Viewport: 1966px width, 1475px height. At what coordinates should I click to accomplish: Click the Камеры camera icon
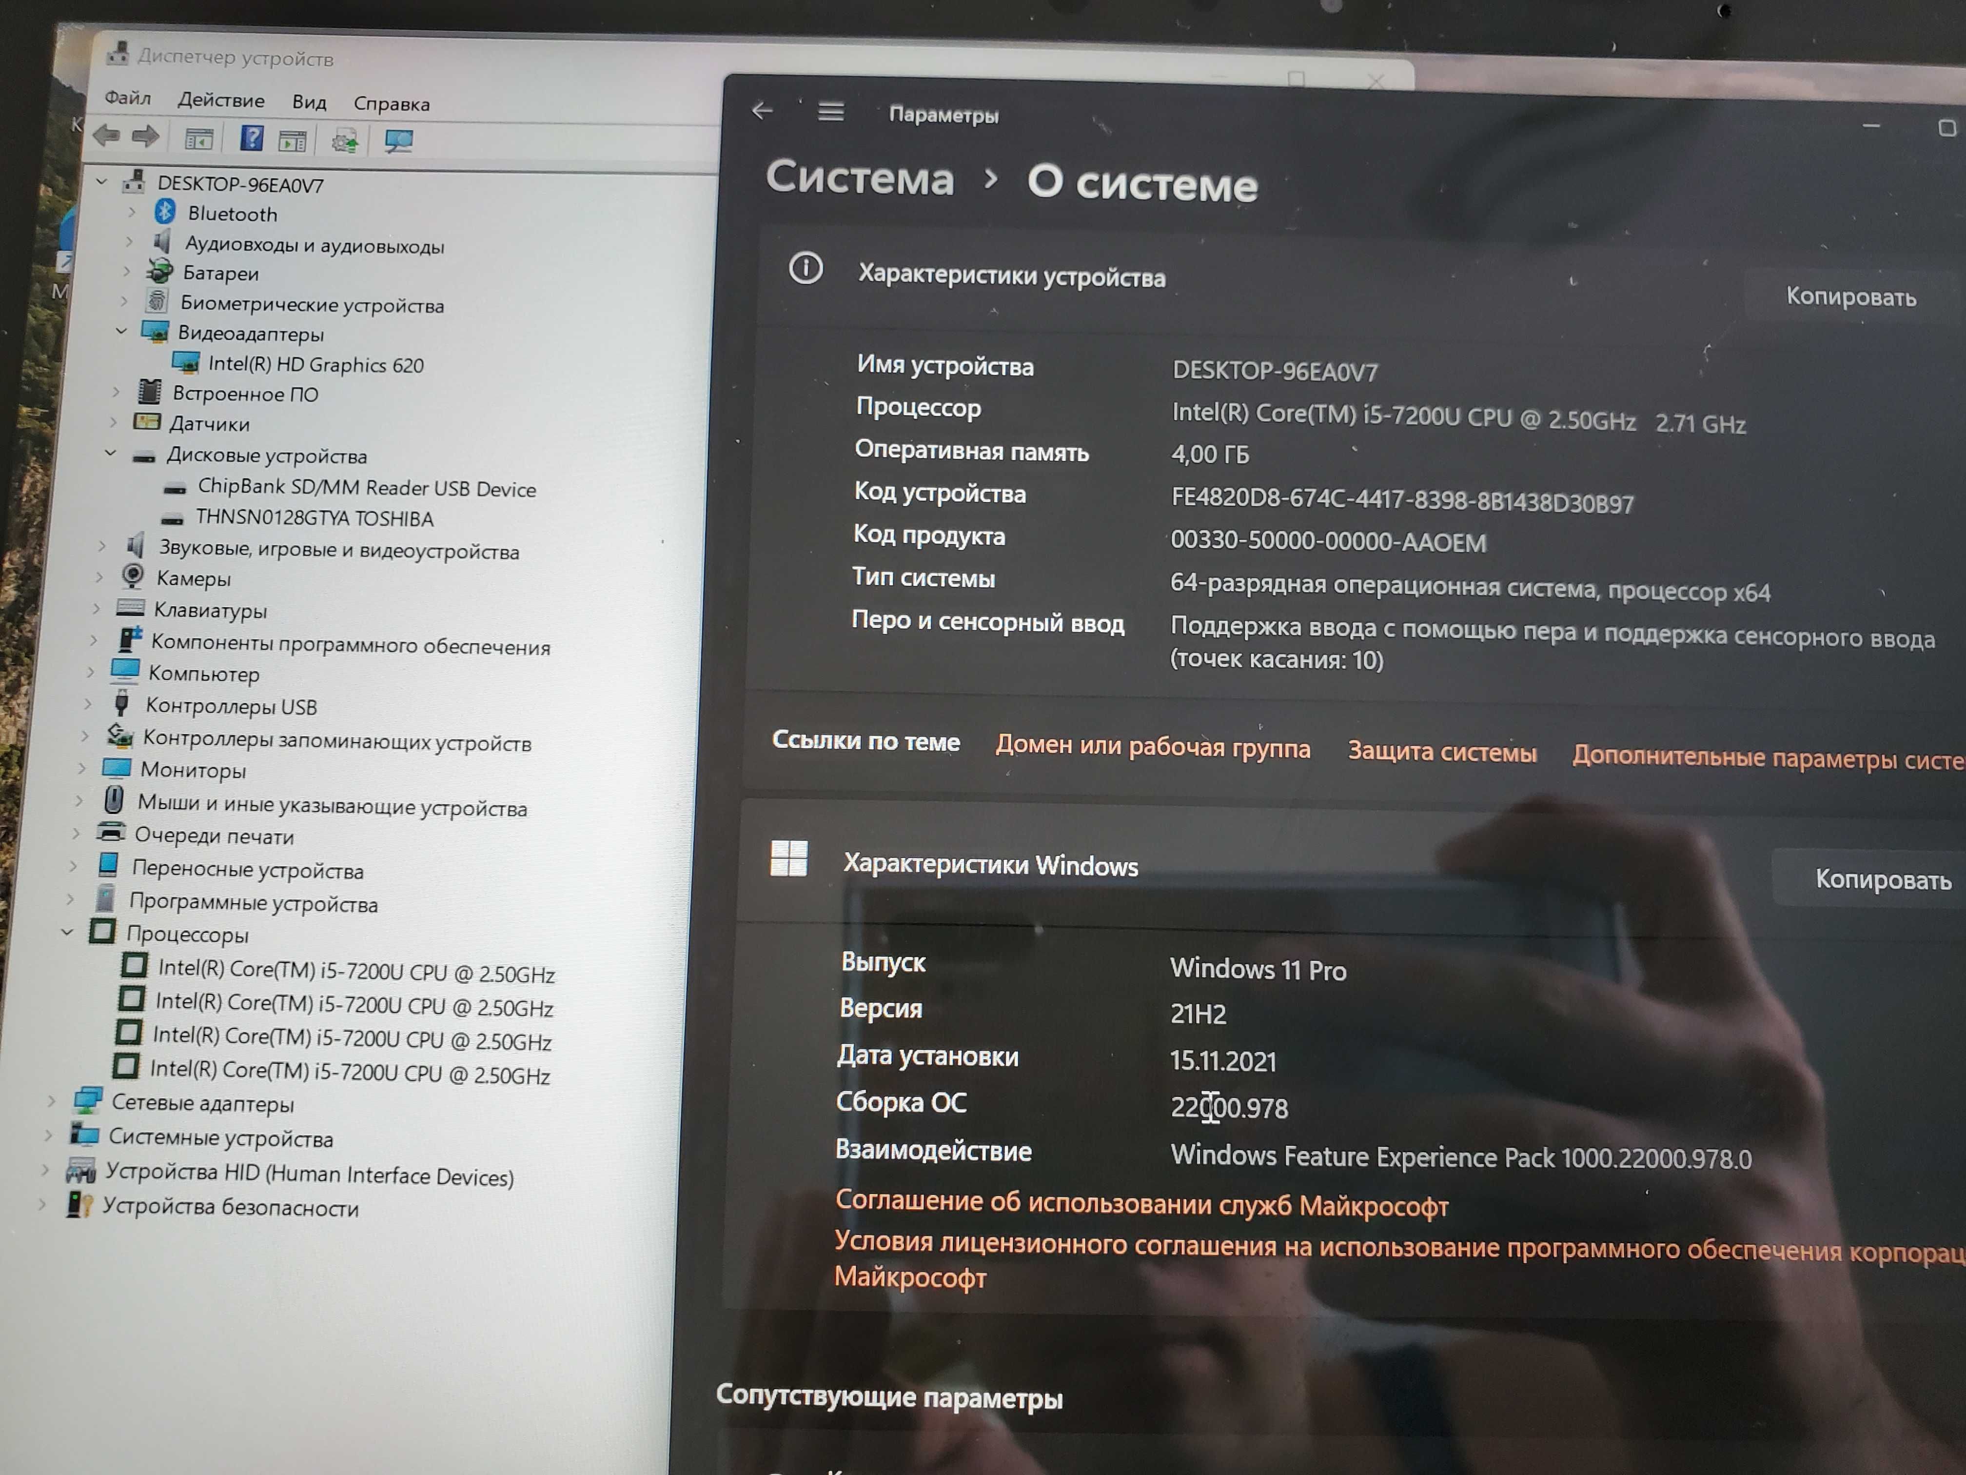pos(133,576)
